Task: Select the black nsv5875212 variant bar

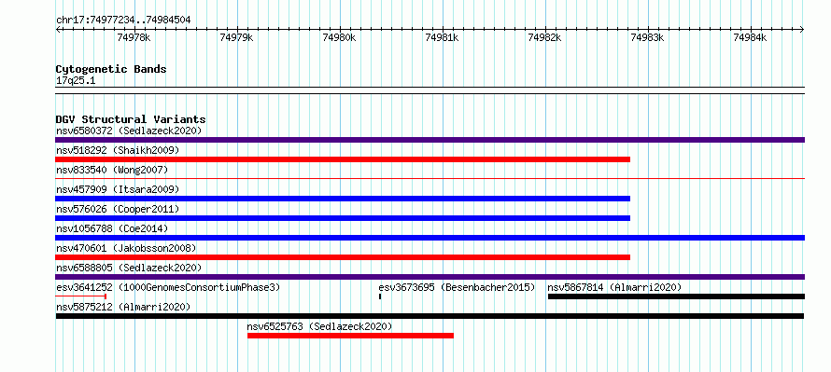Action: point(430,316)
